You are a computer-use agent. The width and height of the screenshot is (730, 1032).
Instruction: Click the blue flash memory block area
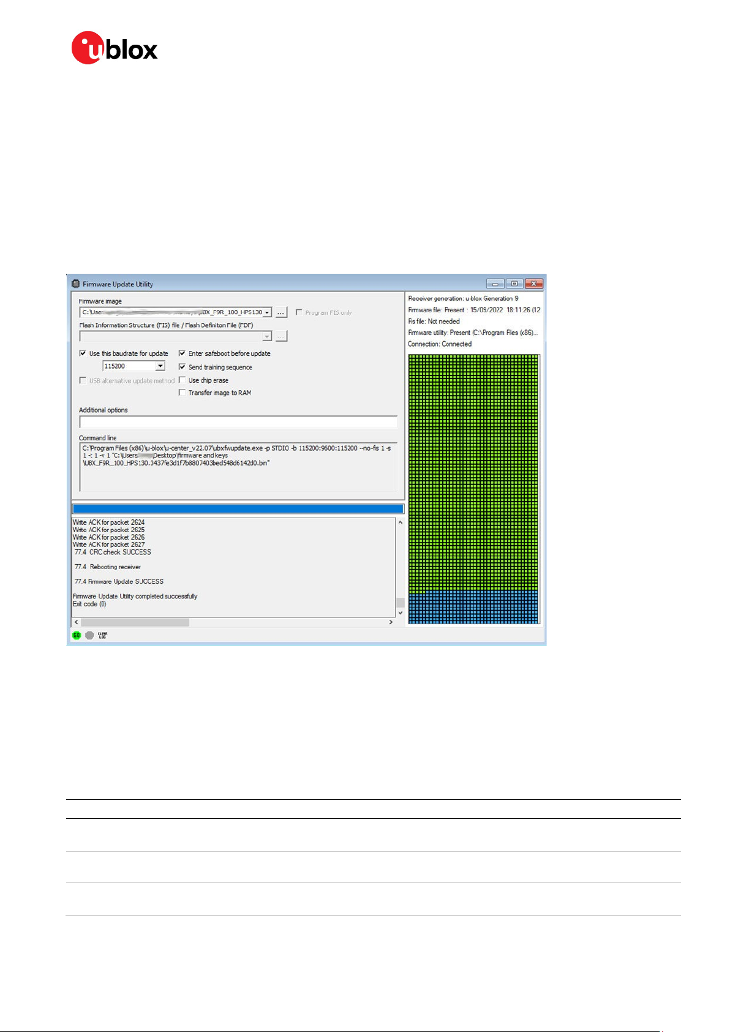473,607
